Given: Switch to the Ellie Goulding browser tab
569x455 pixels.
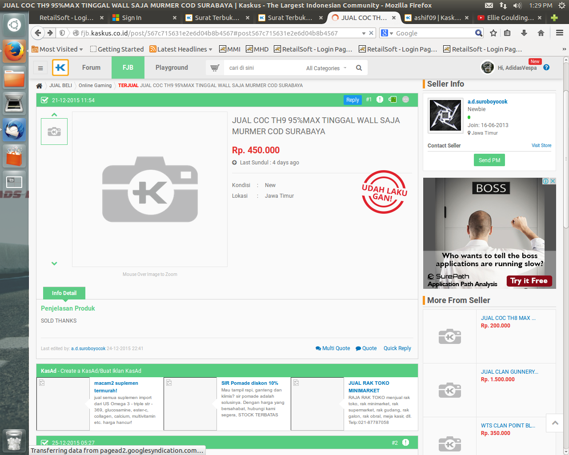Looking at the screenshot, I should 510,18.
